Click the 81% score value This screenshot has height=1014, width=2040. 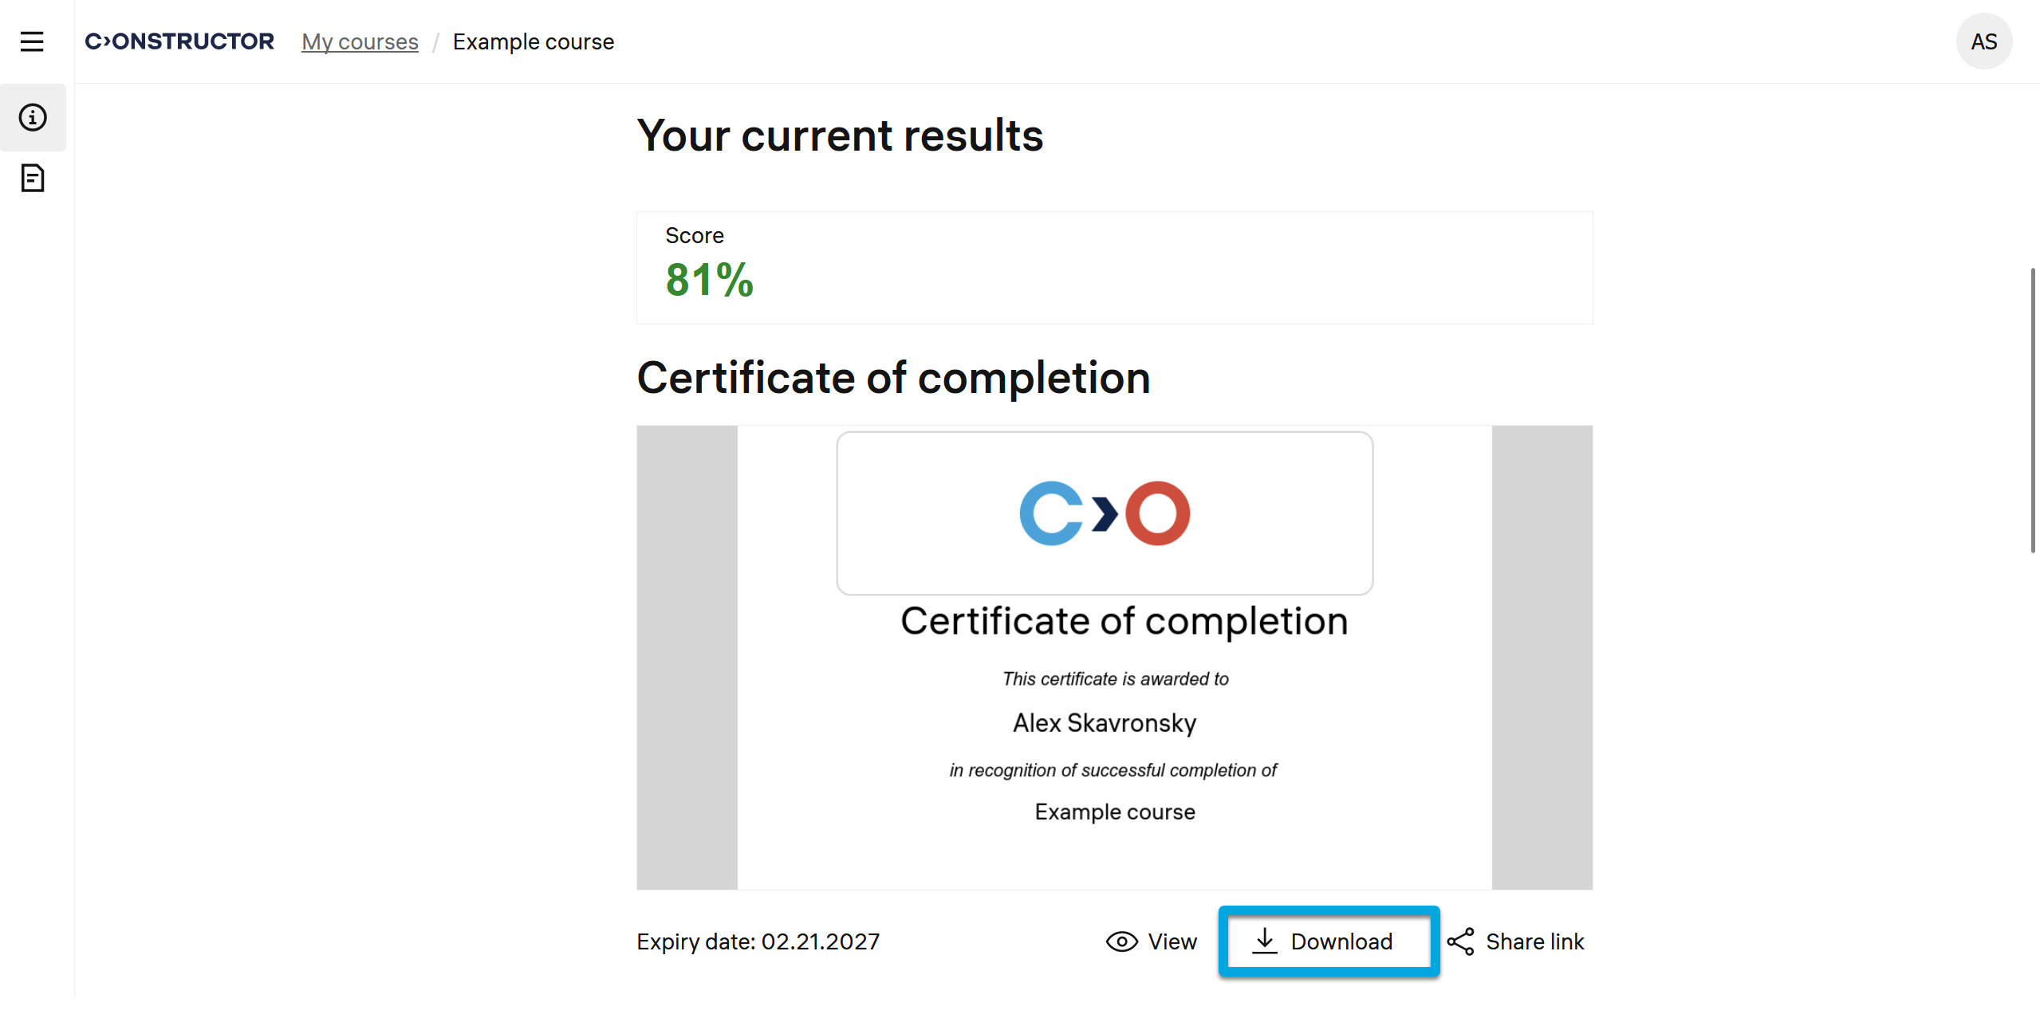click(x=709, y=280)
